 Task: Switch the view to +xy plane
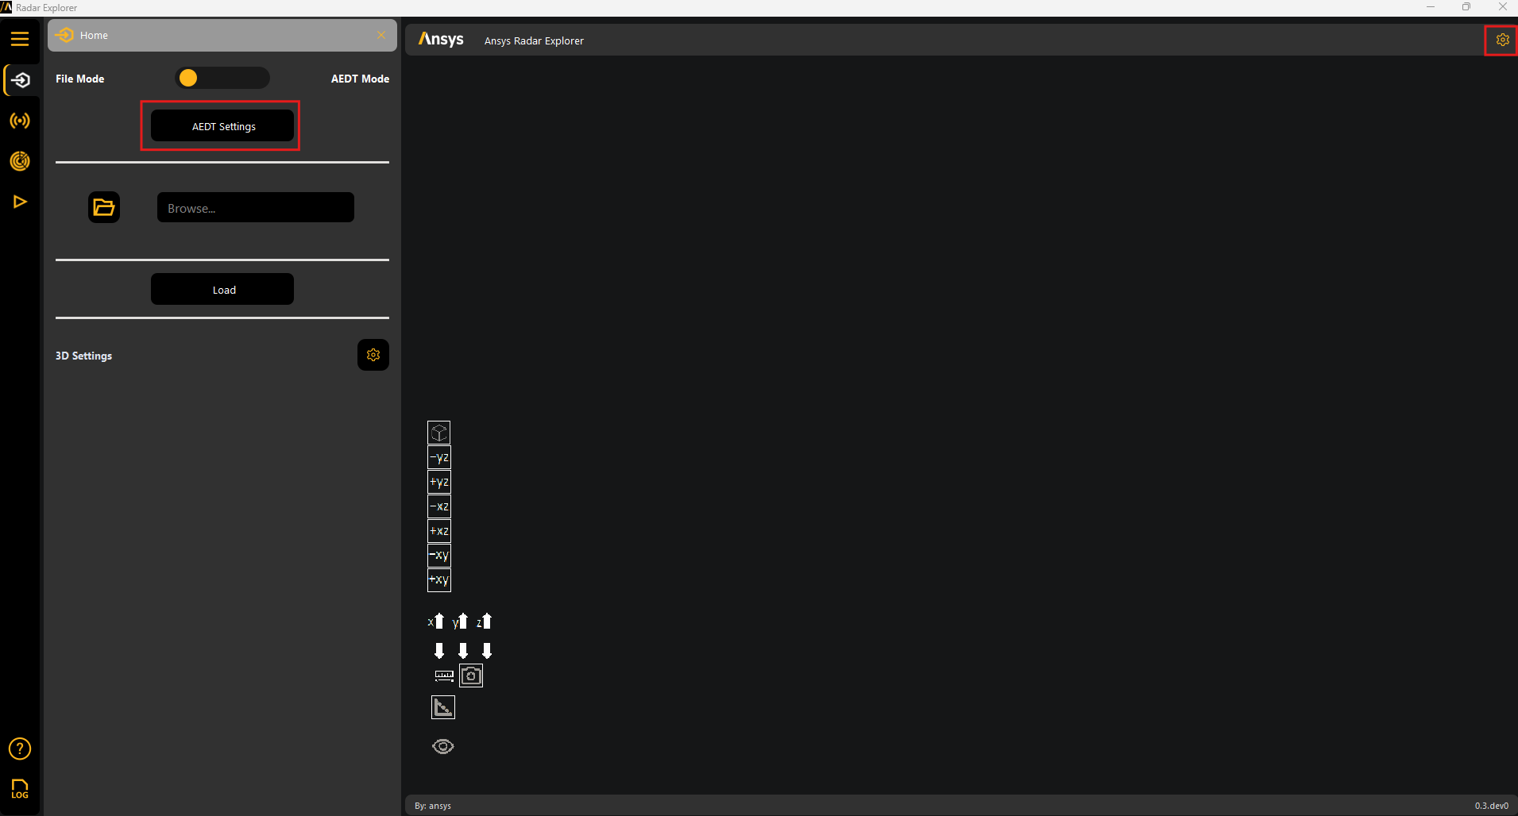pyautogui.click(x=439, y=580)
